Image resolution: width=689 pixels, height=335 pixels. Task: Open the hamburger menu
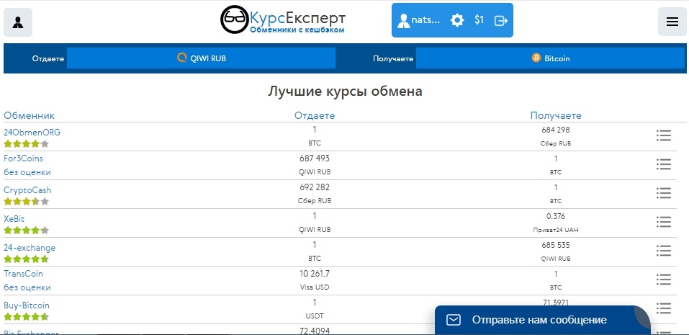click(672, 22)
